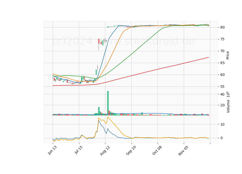Screen dimensions: 242x174
Task: Click the 60 price tick label
Action: [x=222, y=75]
